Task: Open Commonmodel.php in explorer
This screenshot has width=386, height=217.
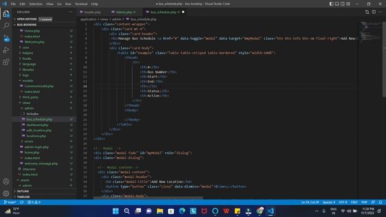Action: click(44, 86)
